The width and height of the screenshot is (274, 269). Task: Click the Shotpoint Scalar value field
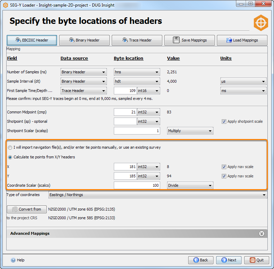[137, 131]
